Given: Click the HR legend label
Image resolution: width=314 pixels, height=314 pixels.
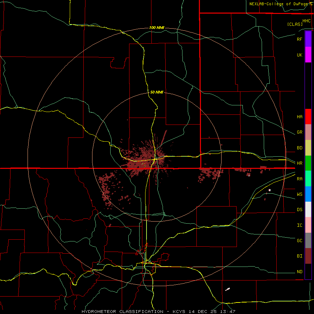Looking at the screenshot, I should click(299, 163).
